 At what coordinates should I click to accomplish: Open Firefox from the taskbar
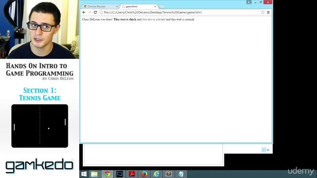click(x=144, y=174)
